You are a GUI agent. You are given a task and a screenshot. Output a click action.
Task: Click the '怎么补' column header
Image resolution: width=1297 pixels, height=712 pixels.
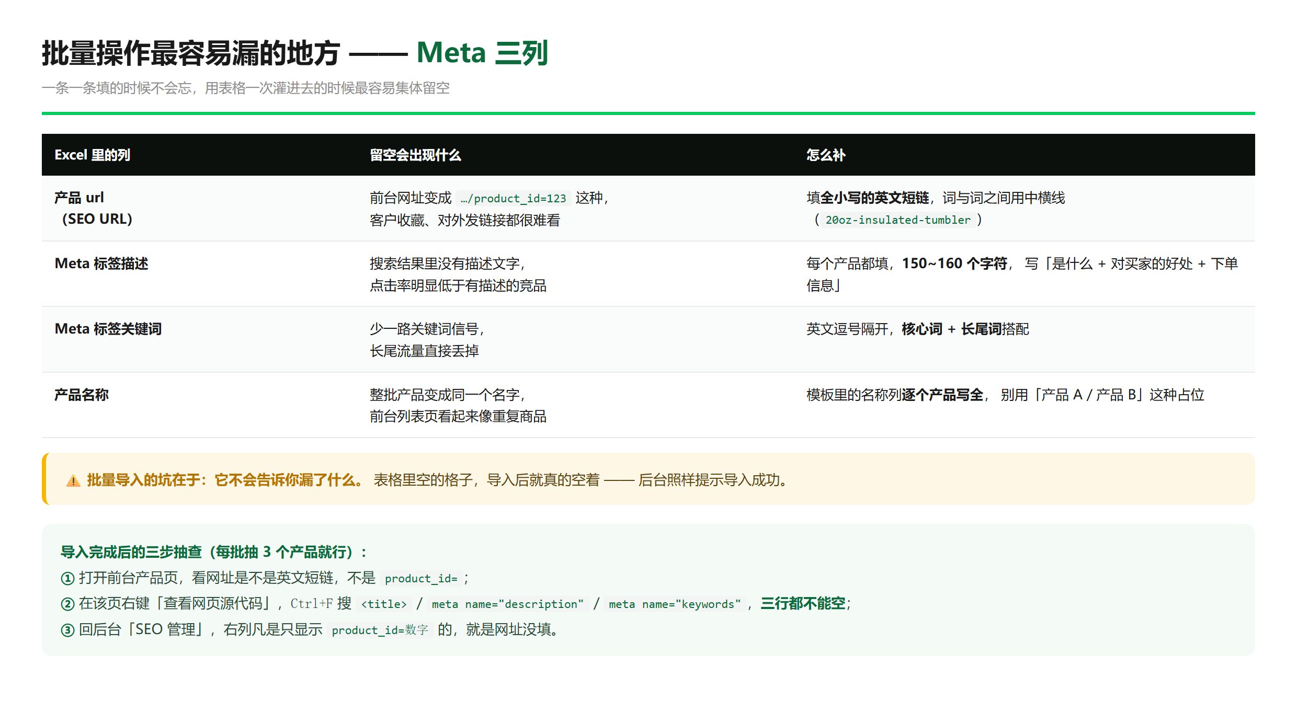(x=826, y=155)
